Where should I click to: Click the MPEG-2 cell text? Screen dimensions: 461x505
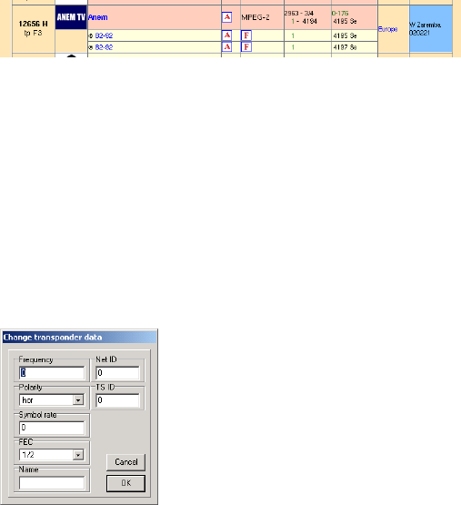pos(256,17)
